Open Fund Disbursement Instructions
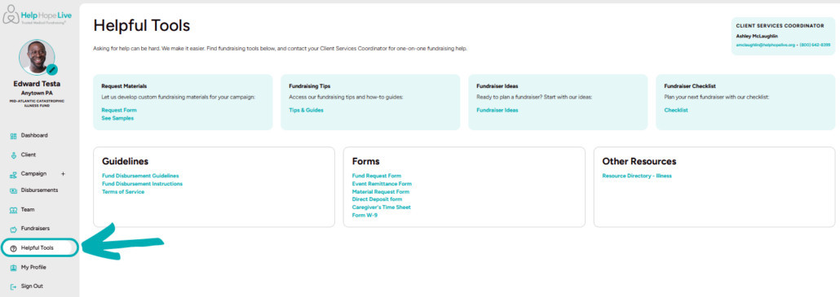840x297 pixels. click(x=142, y=184)
